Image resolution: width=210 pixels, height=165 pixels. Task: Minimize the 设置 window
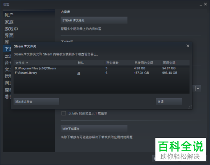click(201, 5)
